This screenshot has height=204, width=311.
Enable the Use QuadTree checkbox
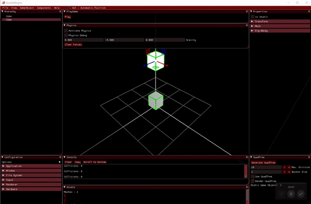click(x=252, y=176)
